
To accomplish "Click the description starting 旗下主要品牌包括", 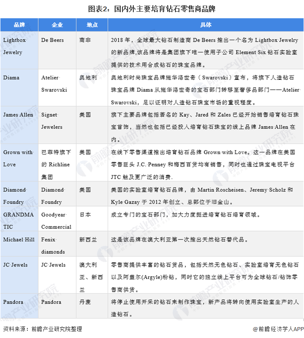I will click(205, 125).
